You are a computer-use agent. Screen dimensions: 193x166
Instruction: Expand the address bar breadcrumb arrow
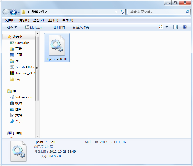tap(28, 12)
